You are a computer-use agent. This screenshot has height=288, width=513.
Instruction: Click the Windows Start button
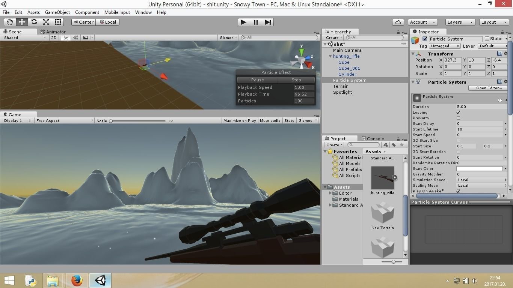[x=9, y=280]
